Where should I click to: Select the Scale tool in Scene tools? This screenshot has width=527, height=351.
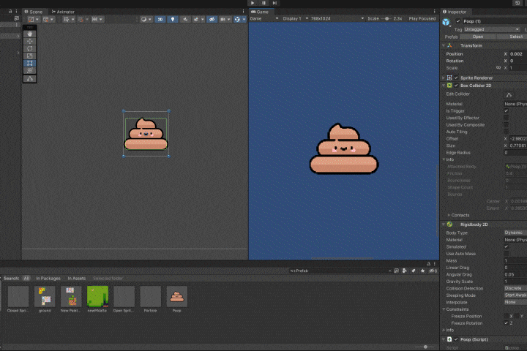click(x=30, y=56)
